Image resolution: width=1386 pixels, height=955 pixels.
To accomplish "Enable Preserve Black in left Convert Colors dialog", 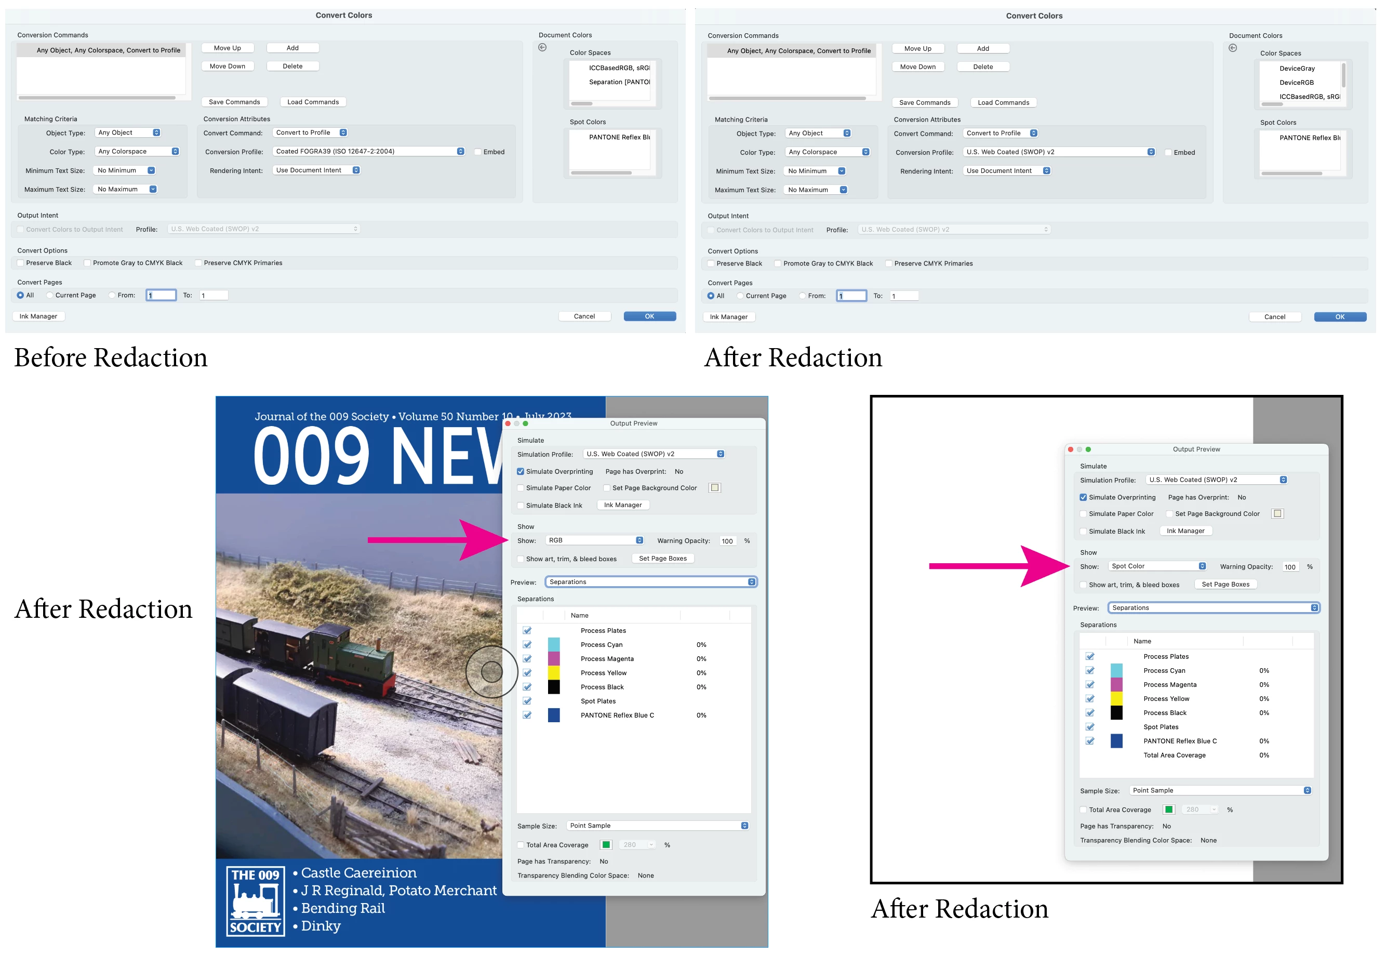I will tap(21, 263).
